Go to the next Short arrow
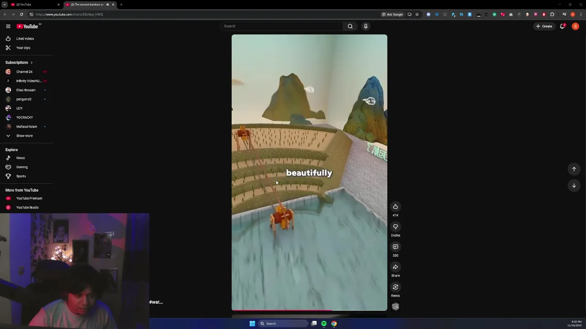This screenshot has height=329, width=586. [x=574, y=186]
